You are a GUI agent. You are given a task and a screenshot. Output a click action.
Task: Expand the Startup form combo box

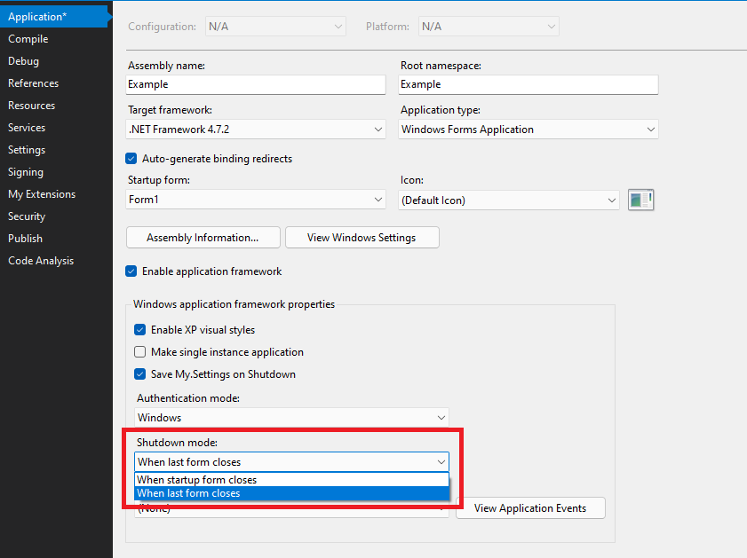(256, 200)
